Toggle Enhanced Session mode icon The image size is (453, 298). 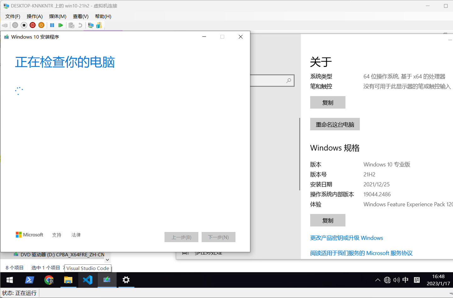[91, 25]
